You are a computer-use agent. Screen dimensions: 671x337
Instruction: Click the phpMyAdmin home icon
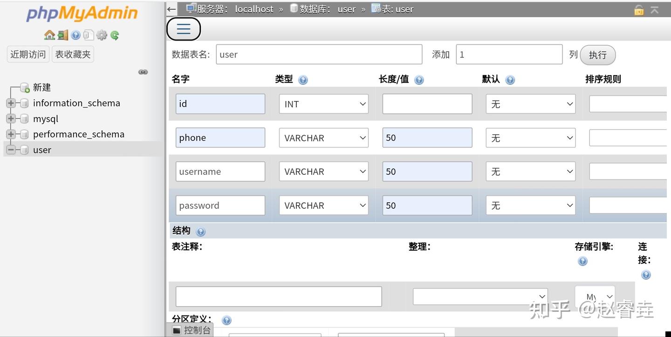49,34
